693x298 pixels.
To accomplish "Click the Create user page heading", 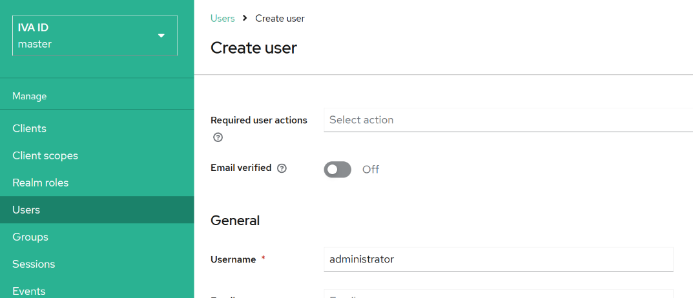I will [254, 48].
